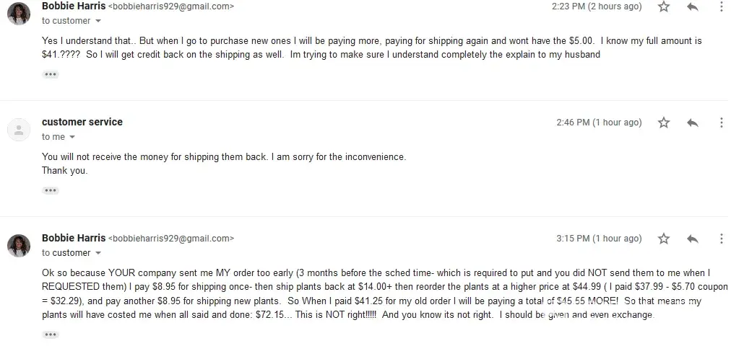Click Bobbie Harris avatar on last message
The height and width of the screenshot is (346, 731).
coord(18,245)
